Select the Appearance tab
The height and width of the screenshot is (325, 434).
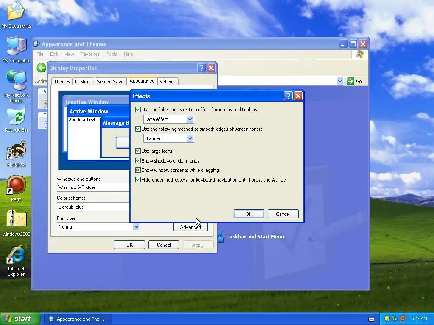coord(142,81)
